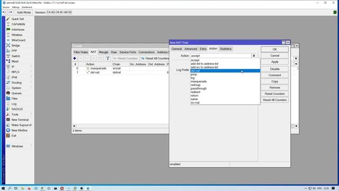The height and width of the screenshot is (191, 339).
Task: Add a new rule with blue plus icon
Action: pyautogui.click(x=75, y=58)
